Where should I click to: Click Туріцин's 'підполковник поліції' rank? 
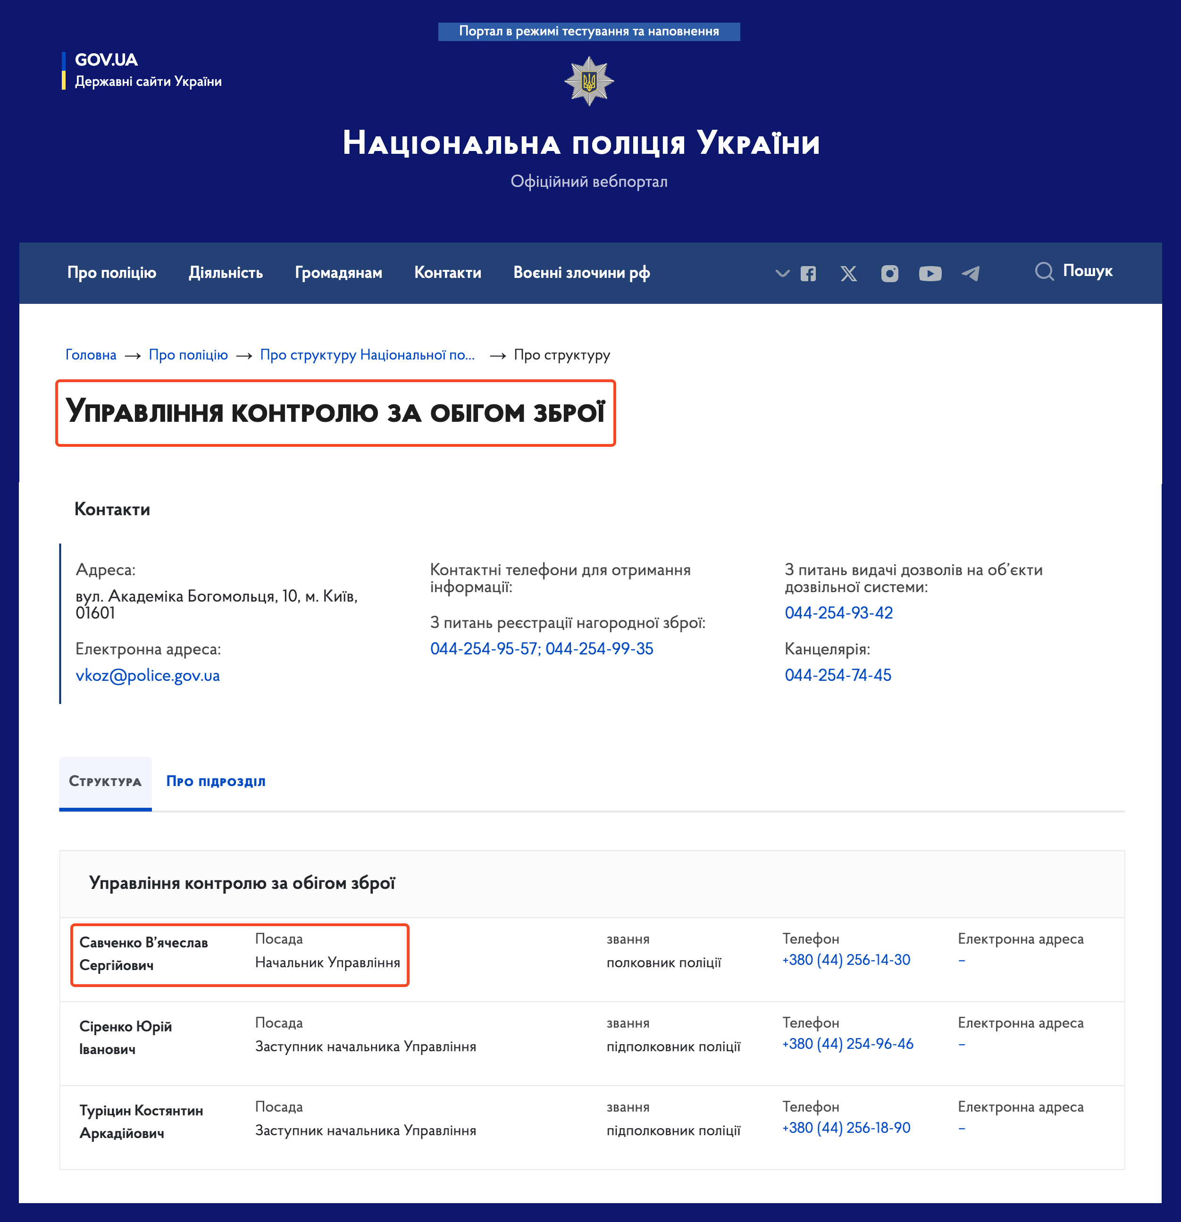click(673, 1131)
